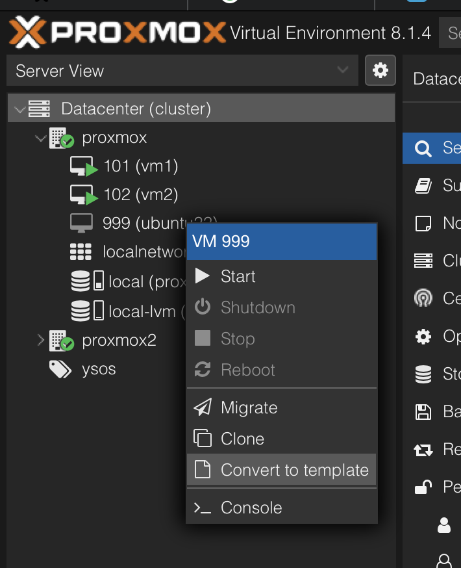Click the Convert to template file icon

[203, 469]
